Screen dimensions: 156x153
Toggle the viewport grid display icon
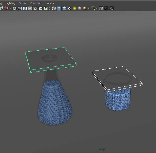pos(15,8)
